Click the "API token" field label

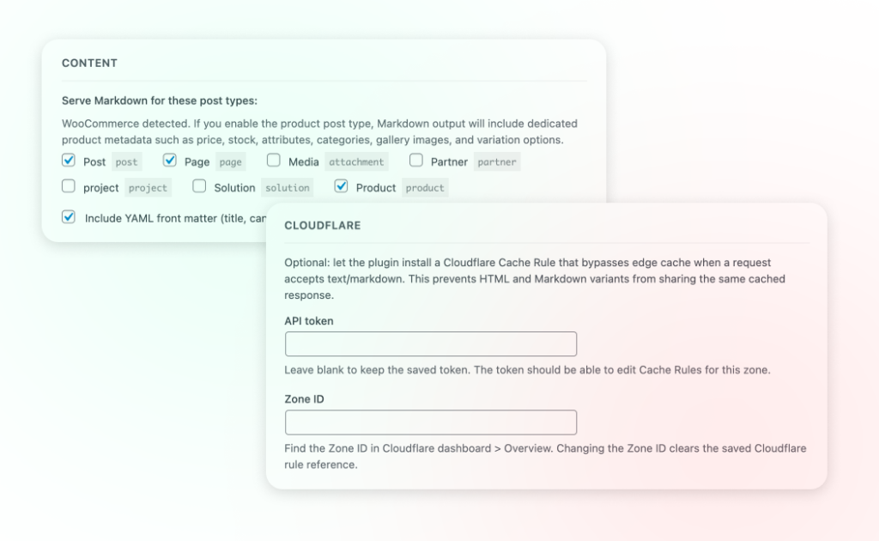point(309,320)
